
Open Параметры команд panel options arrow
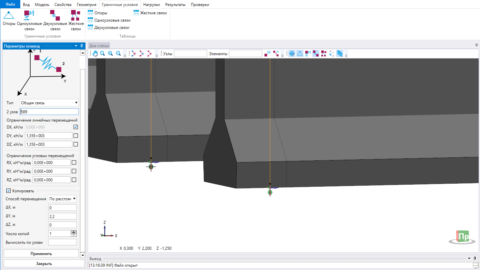[76, 46]
